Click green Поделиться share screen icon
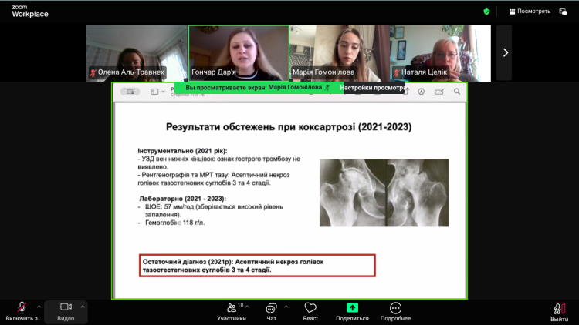 352,308
